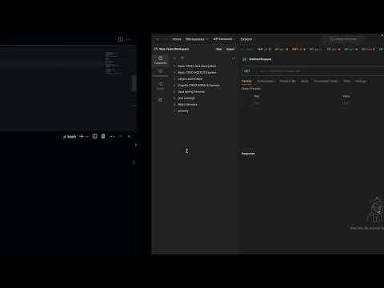Click the Import button
Image resolution: width=384 pixels, height=288 pixels.
point(230,49)
